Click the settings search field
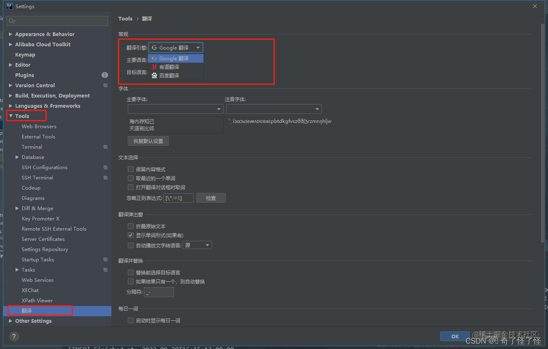 (57, 21)
